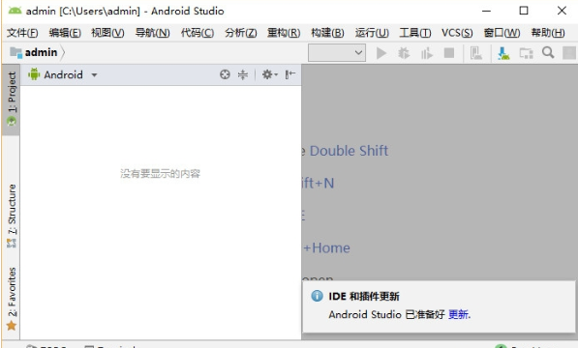Screen dimensions: 578x348
Task: Click the admin breadcrumb folder
Action: coord(34,52)
